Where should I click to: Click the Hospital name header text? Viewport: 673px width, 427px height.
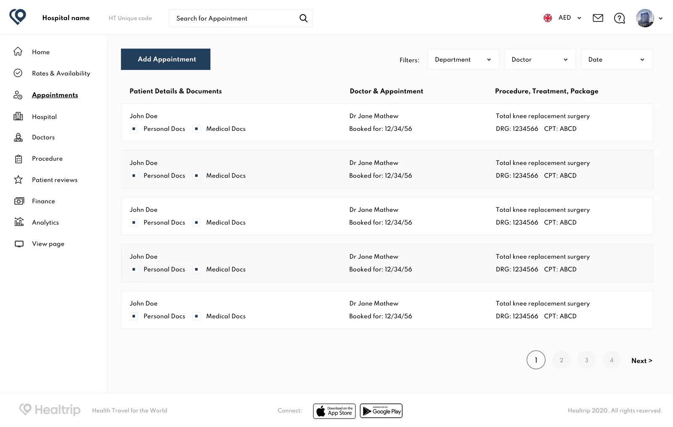66,18
